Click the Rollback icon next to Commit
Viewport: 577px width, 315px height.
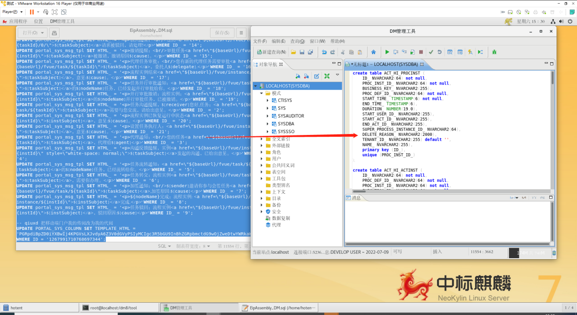439,52
